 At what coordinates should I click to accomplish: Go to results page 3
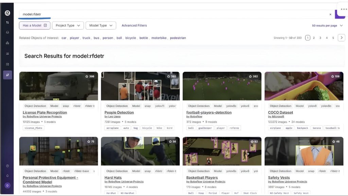pos(320,38)
